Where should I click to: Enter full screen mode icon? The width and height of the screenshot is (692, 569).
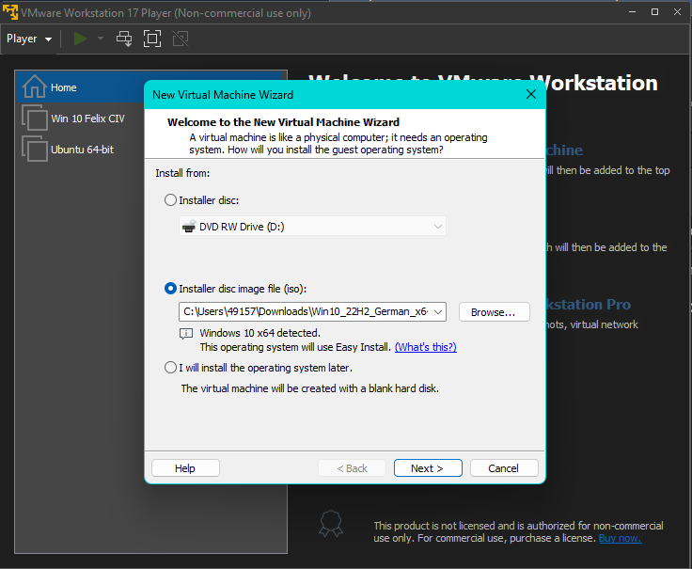coord(152,39)
